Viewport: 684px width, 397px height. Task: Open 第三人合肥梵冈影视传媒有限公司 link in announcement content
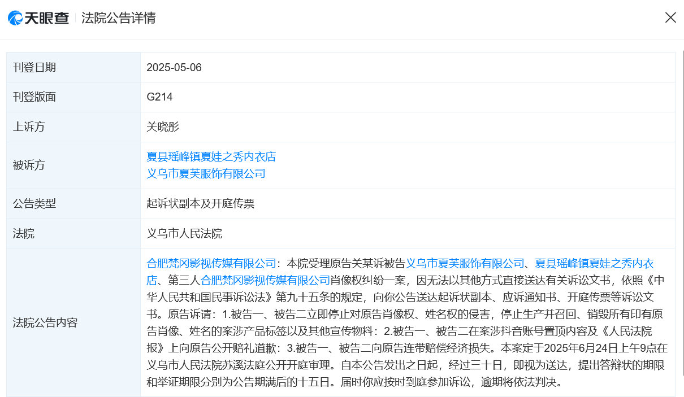[x=266, y=280]
